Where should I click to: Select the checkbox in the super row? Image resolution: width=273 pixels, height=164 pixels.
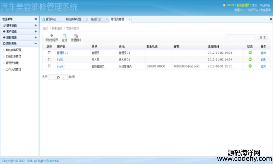click(x=49, y=66)
